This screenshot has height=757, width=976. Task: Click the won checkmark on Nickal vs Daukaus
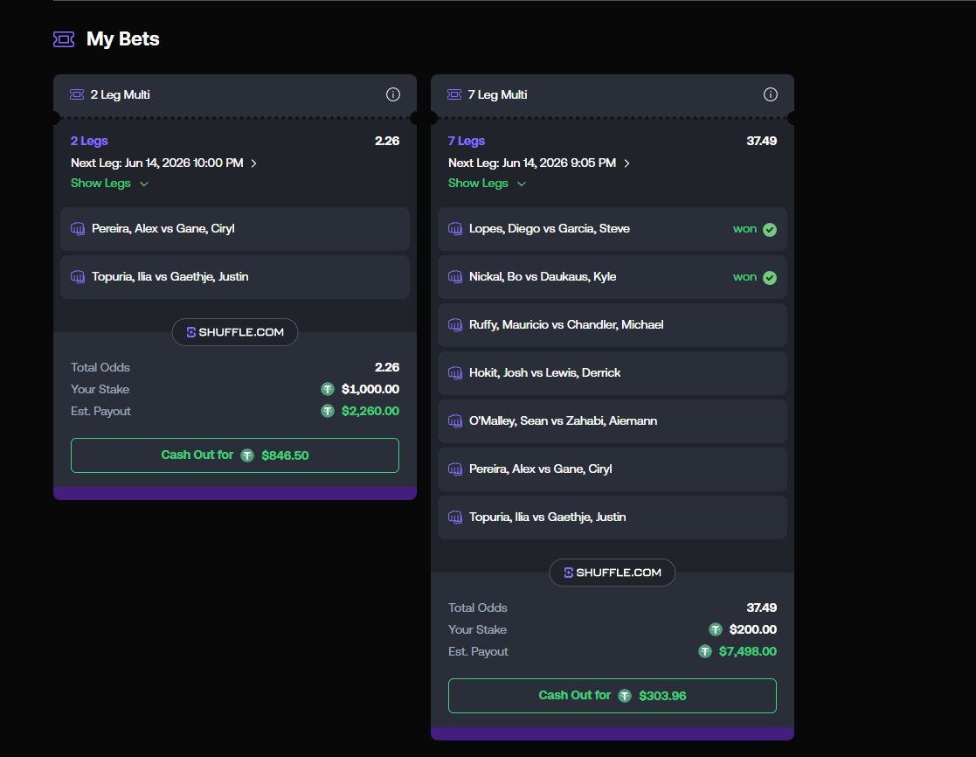769,278
